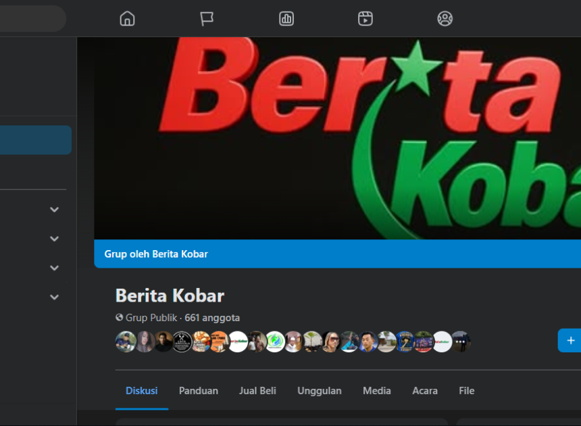This screenshot has height=426, width=581.
Task: Open the Grup oleh Berita Kobar banner link
Action: click(156, 254)
